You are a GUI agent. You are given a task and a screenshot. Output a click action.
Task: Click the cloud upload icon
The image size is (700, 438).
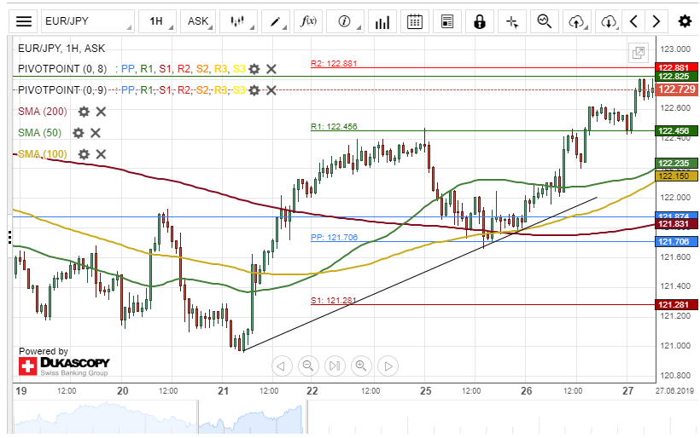click(577, 21)
